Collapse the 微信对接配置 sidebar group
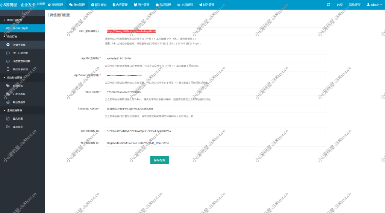The width and height of the screenshot is (385, 213). click(x=22, y=20)
